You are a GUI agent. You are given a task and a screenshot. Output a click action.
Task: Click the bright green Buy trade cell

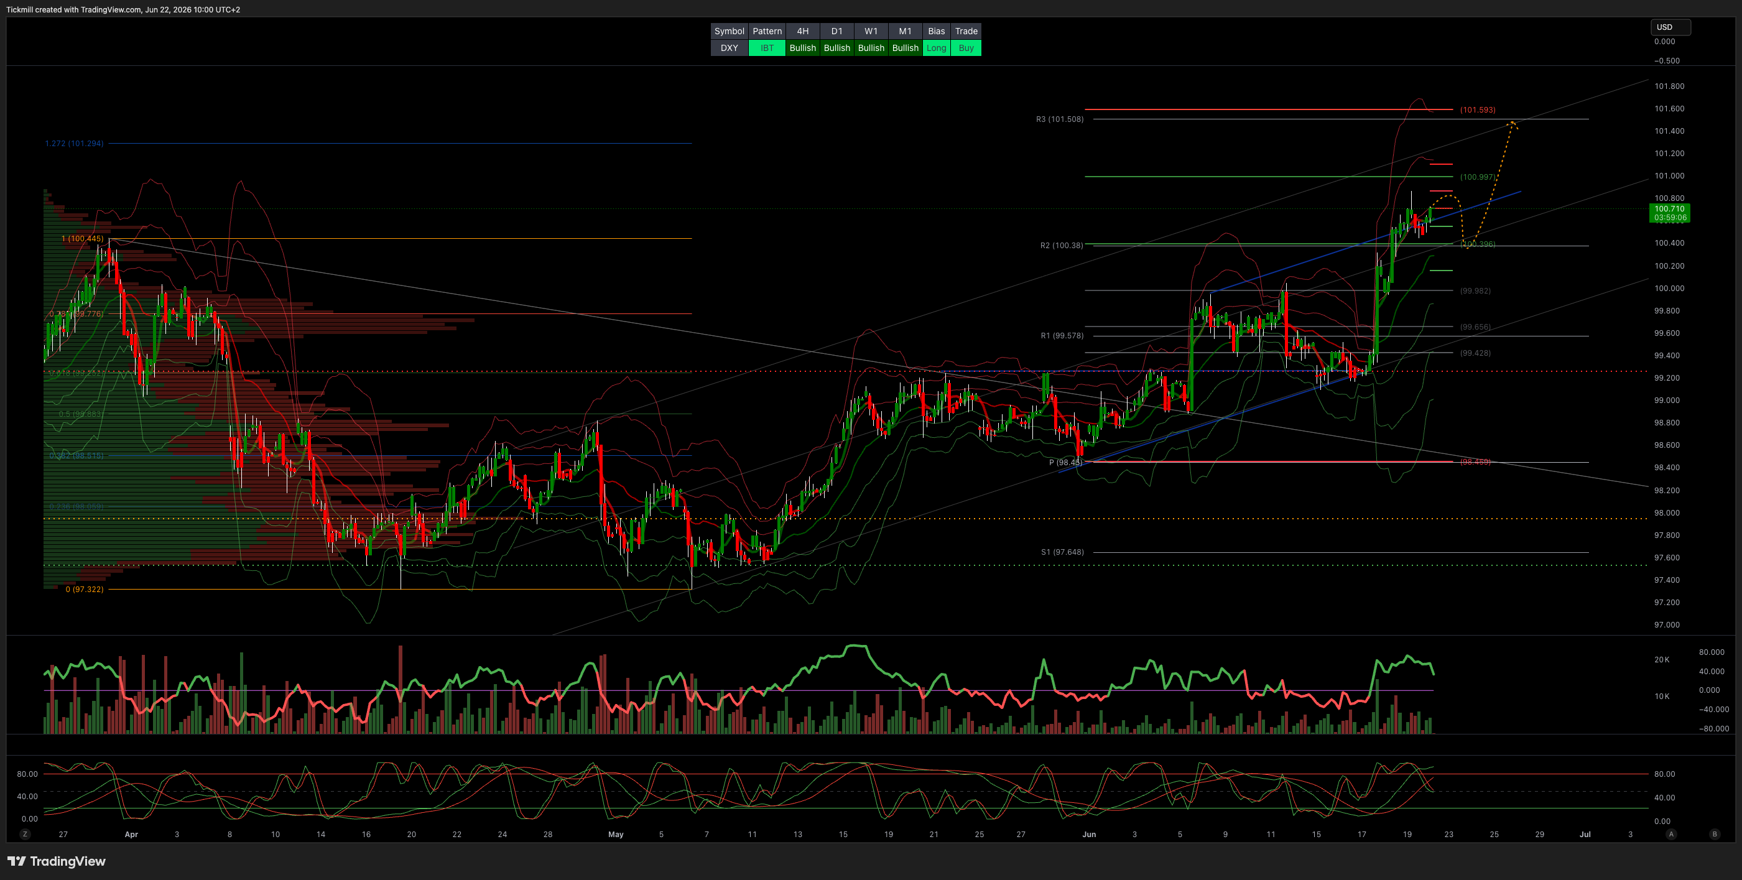click(966, 48)
